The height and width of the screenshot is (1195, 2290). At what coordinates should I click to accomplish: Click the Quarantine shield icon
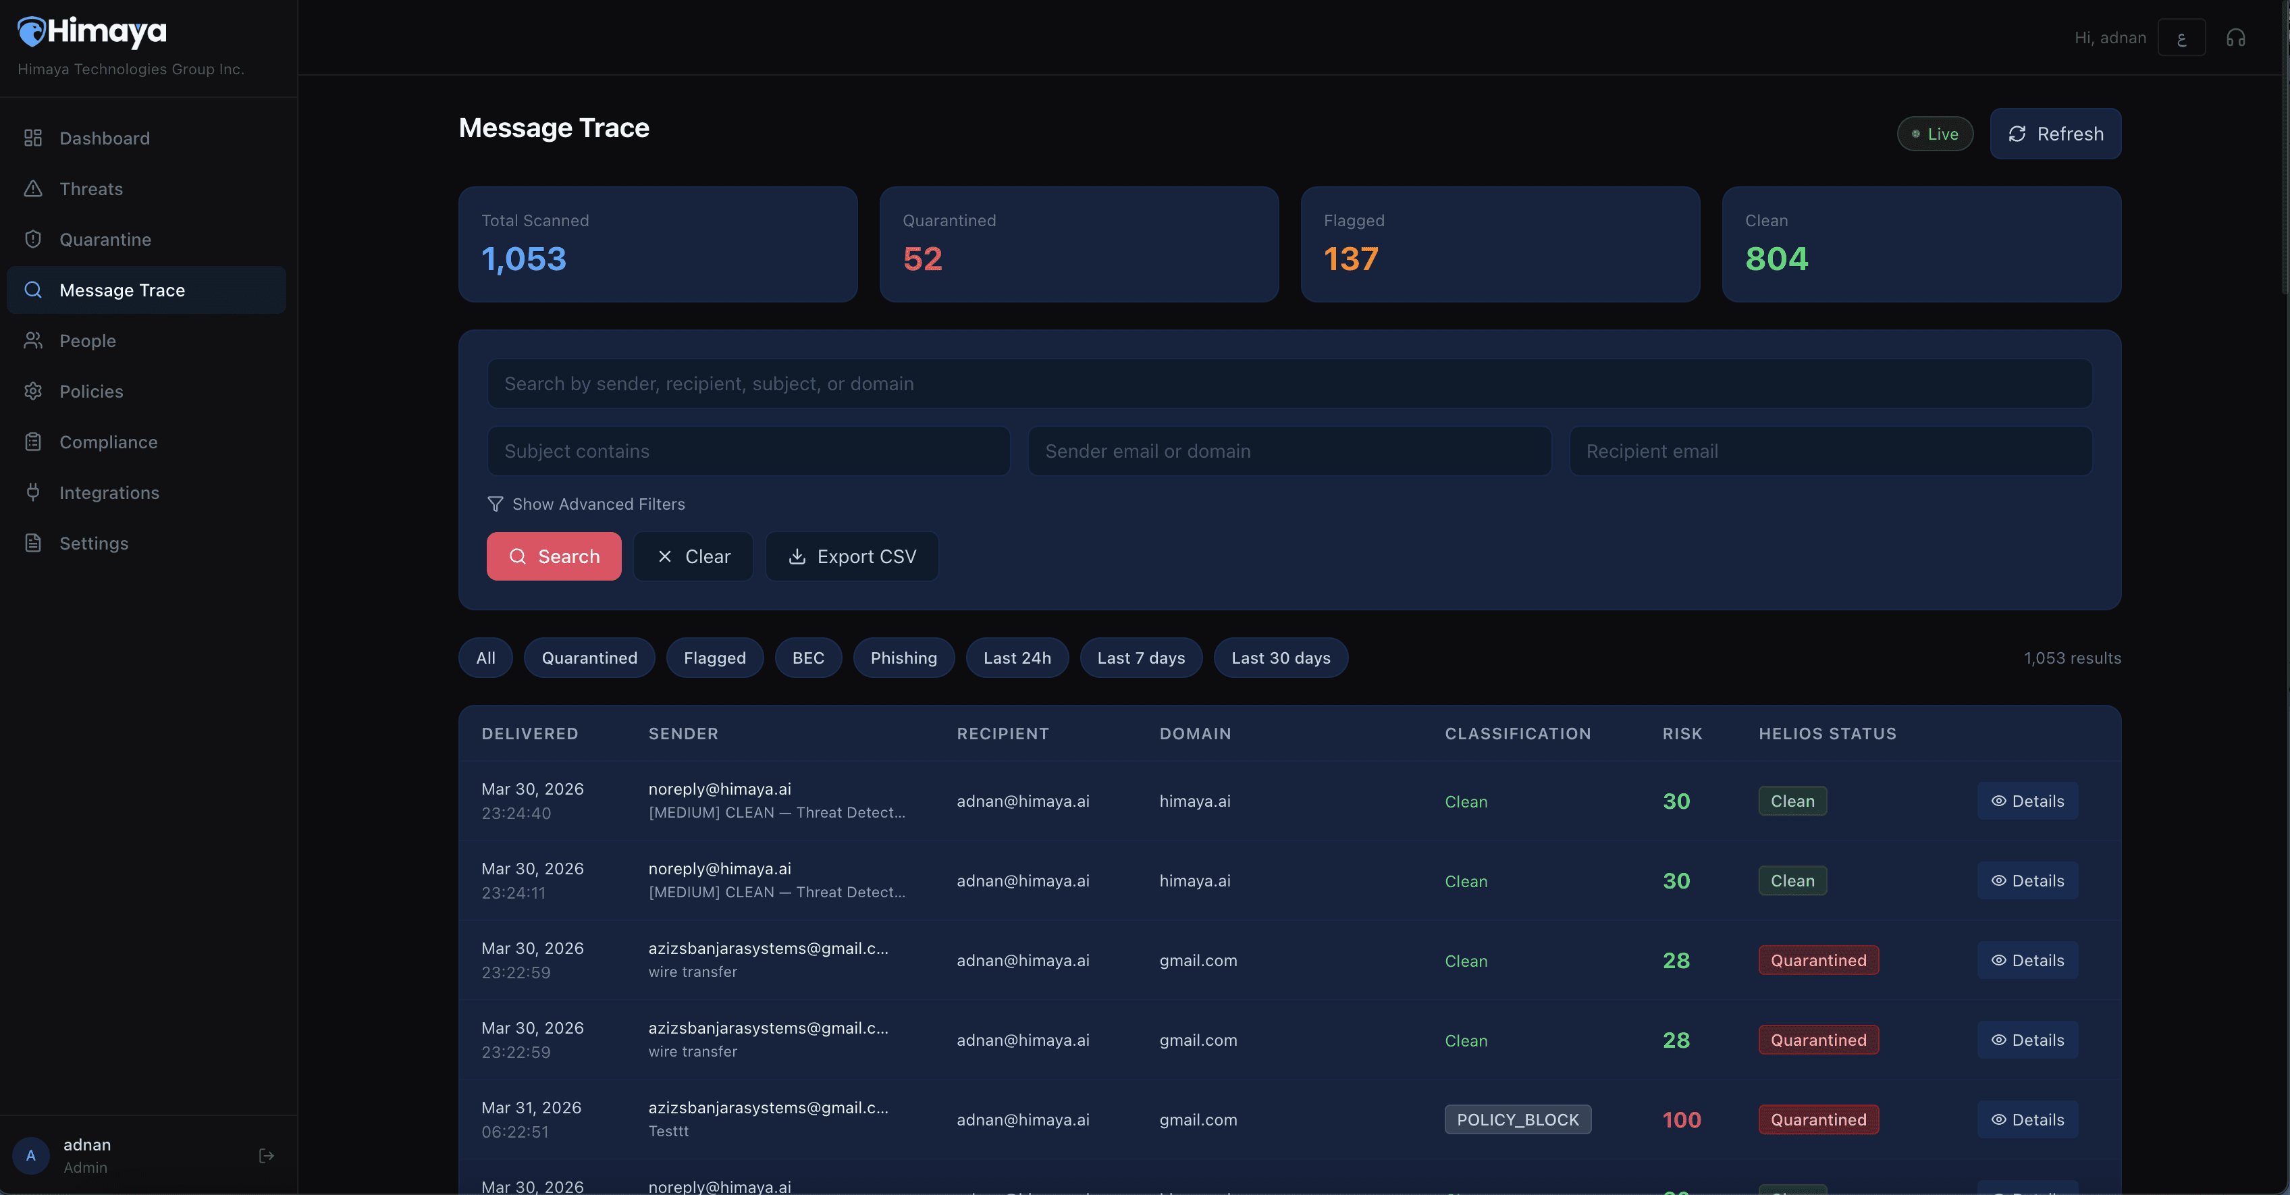33,239
